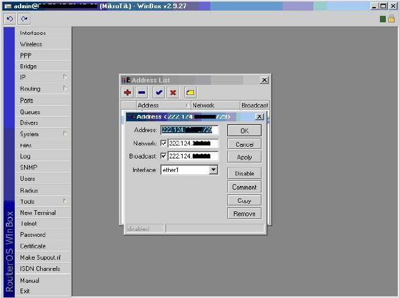
Task: Click the Apply button
Action: tap(244, 157)
